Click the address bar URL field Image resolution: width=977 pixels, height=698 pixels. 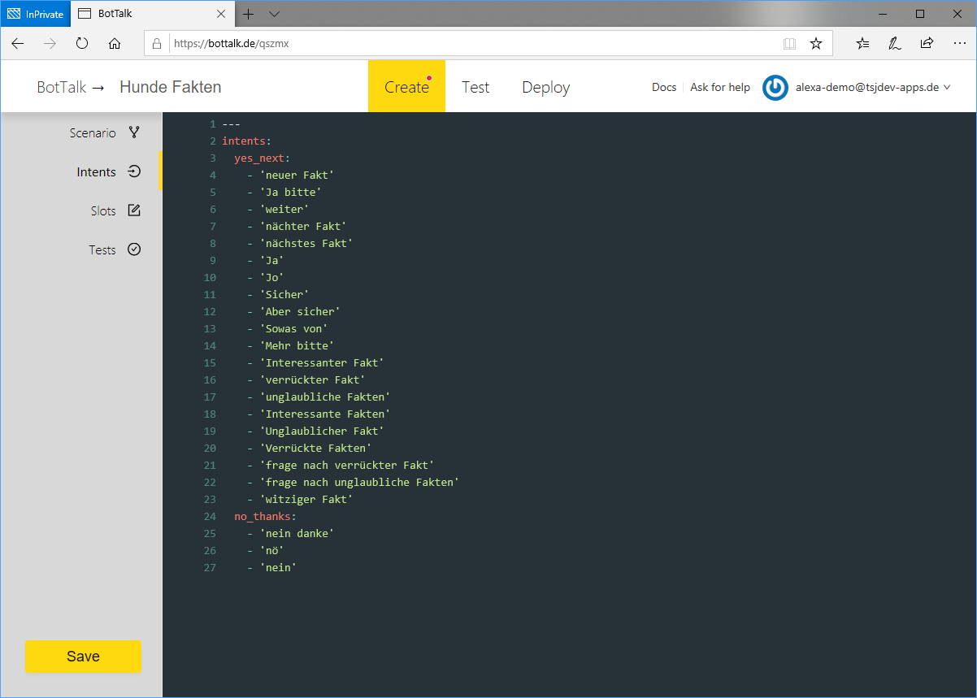tap(471, 44)
